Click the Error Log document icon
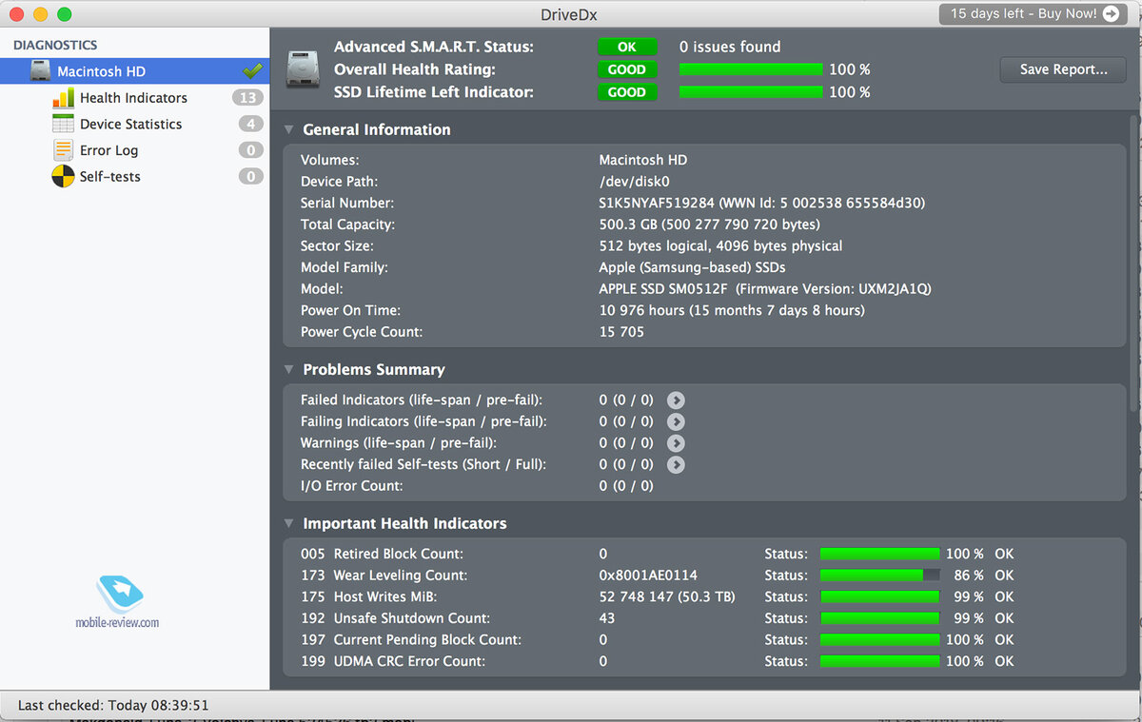 click(x=63, y=150)
